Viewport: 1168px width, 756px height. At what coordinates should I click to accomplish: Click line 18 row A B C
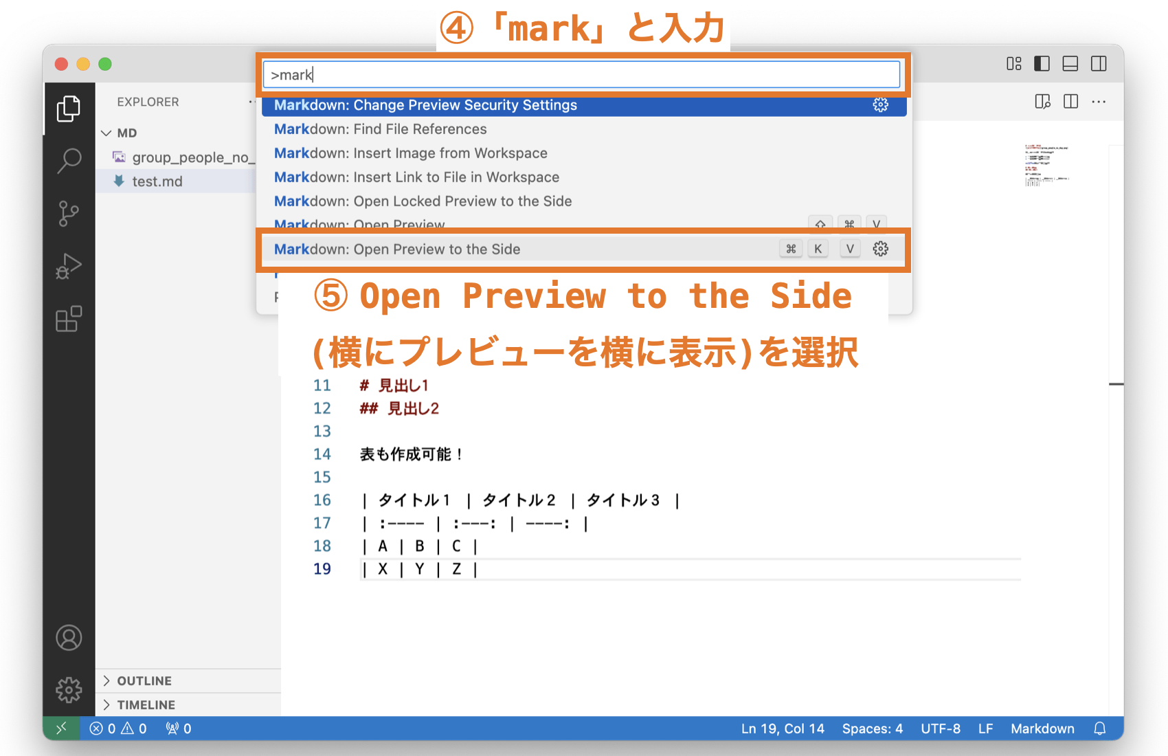(x=419, y=546)
